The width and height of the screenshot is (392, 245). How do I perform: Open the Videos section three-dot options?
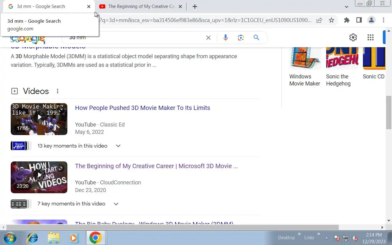tap(58, 91)
